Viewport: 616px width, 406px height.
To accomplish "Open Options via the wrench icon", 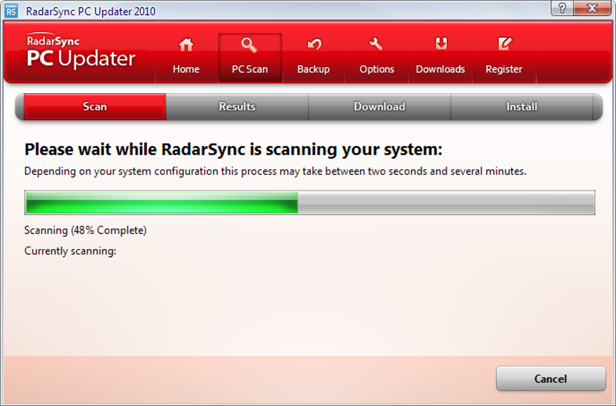I will (376, 44).
